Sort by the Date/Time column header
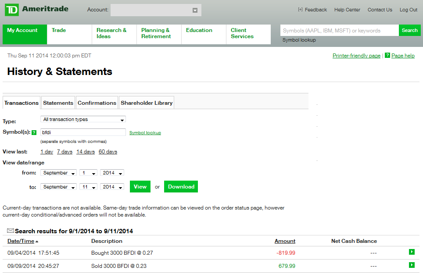The height and width of the screenshot is (274, 423). pos(21,241)
